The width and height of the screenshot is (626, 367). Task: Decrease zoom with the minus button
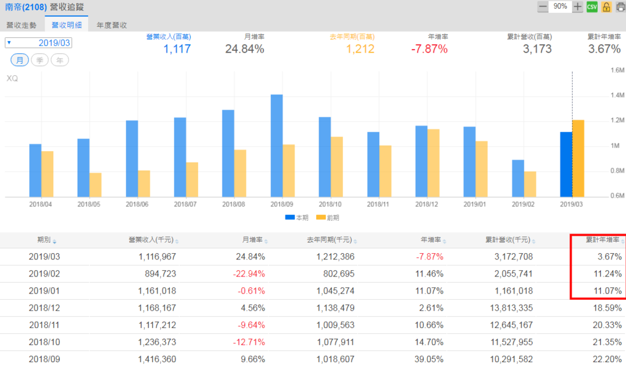point(543,7)
